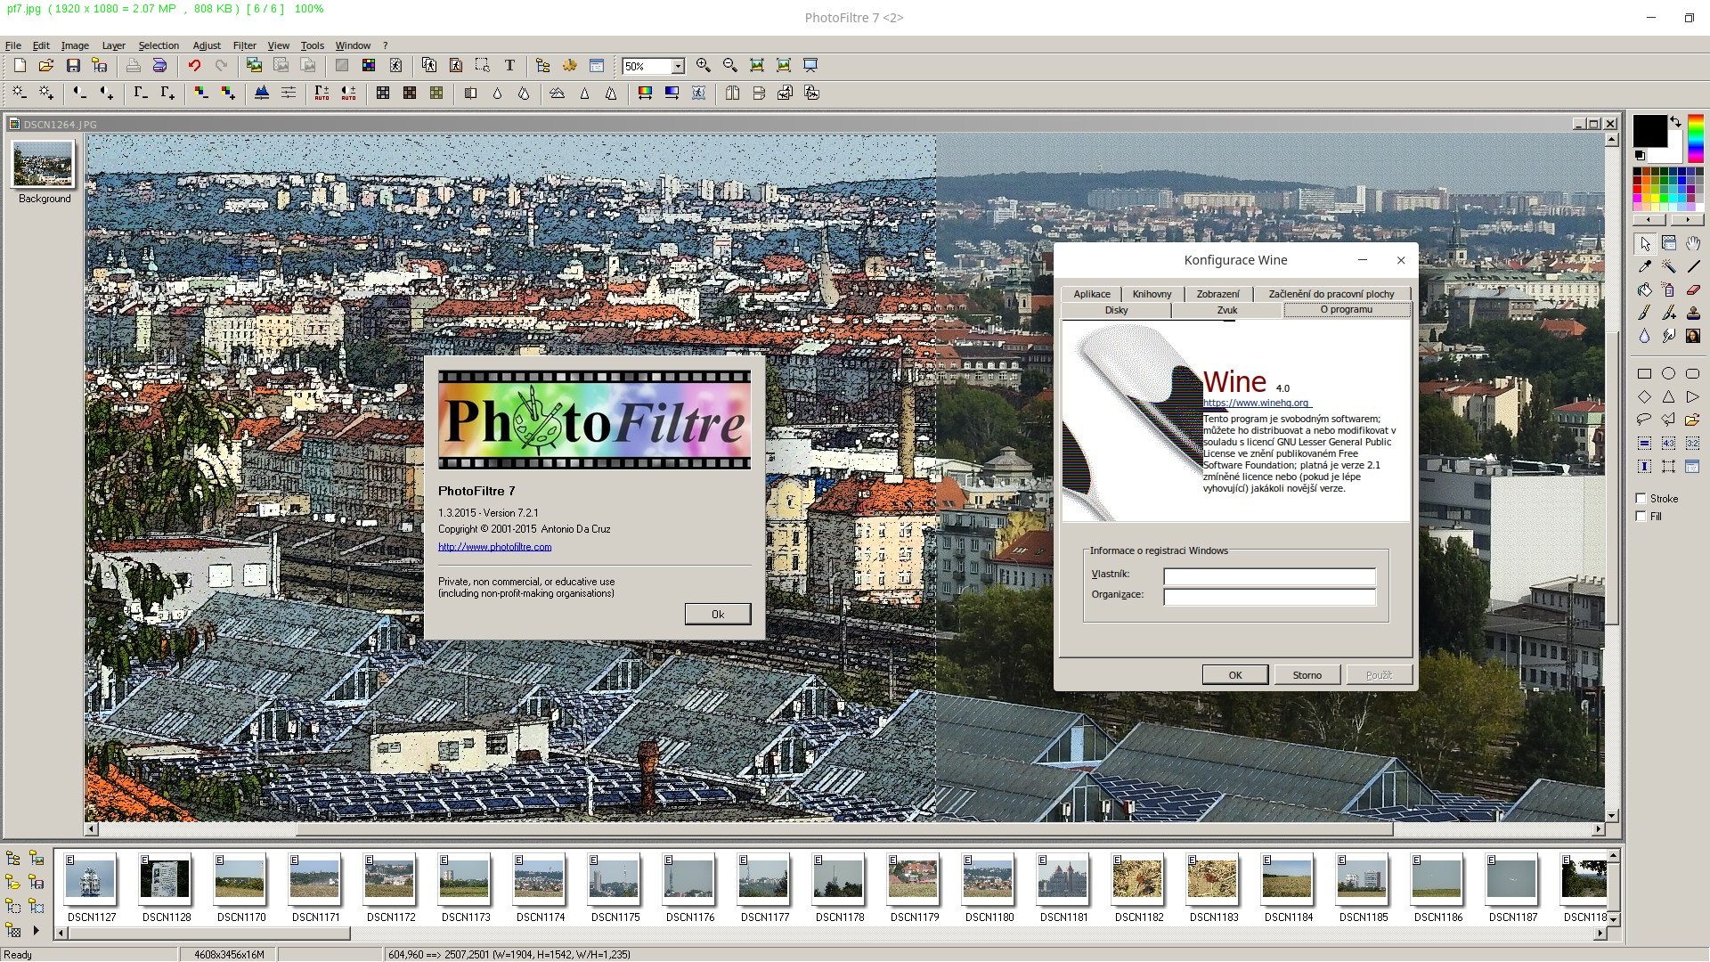Click the Zoom in magnifier icon
This screenshot has width=1710, height=962.
click(704, 65)
